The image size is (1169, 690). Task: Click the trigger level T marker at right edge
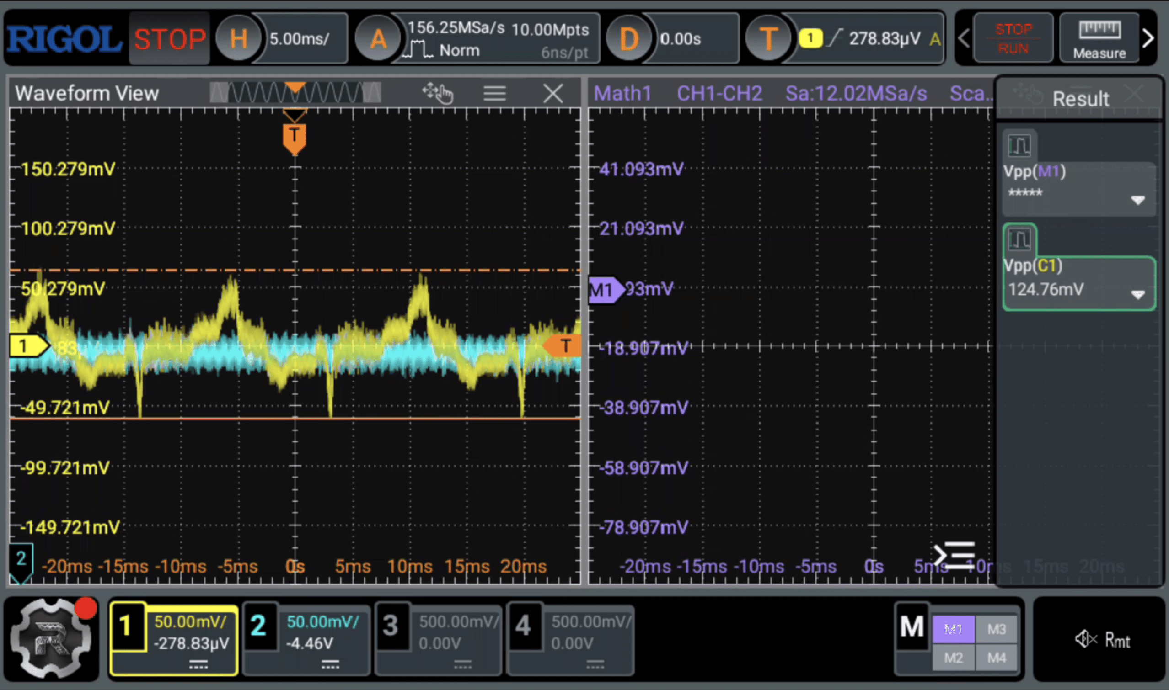point(562,346)
